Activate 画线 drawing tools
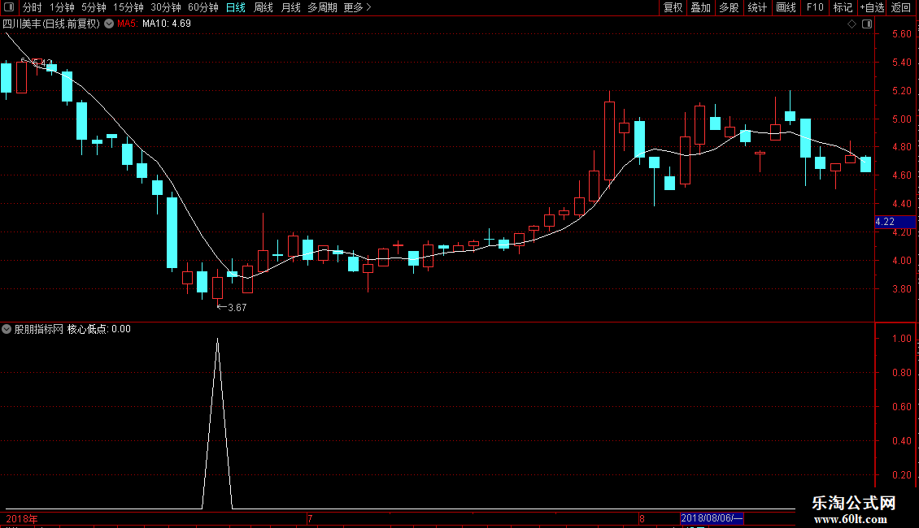 click(x=786, y=7)
